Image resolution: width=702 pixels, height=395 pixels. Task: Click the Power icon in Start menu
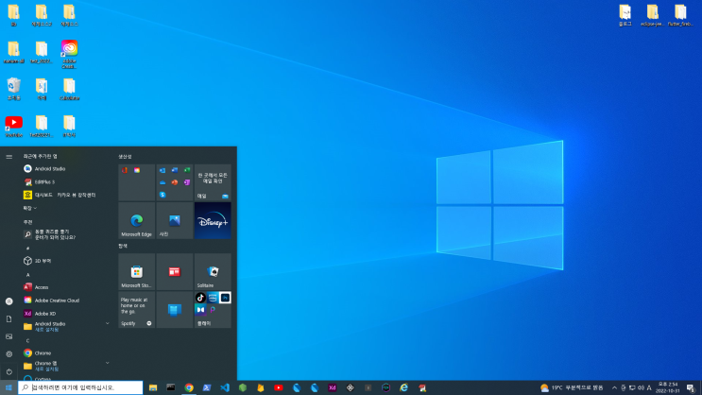pos(9,371)
